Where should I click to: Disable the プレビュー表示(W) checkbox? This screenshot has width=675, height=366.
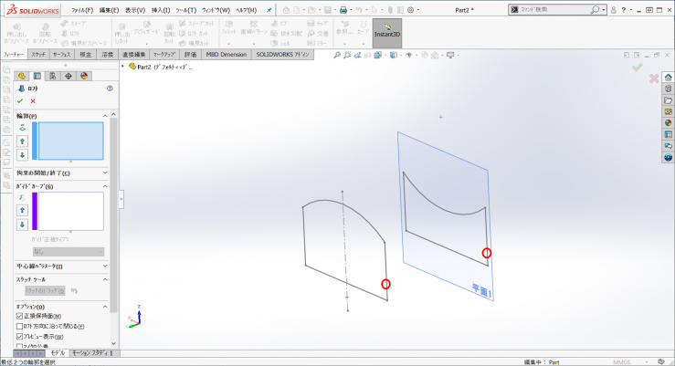(x=20, y=337)
